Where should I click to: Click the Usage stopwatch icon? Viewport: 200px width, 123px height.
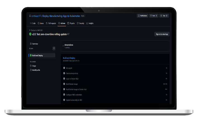31,66
